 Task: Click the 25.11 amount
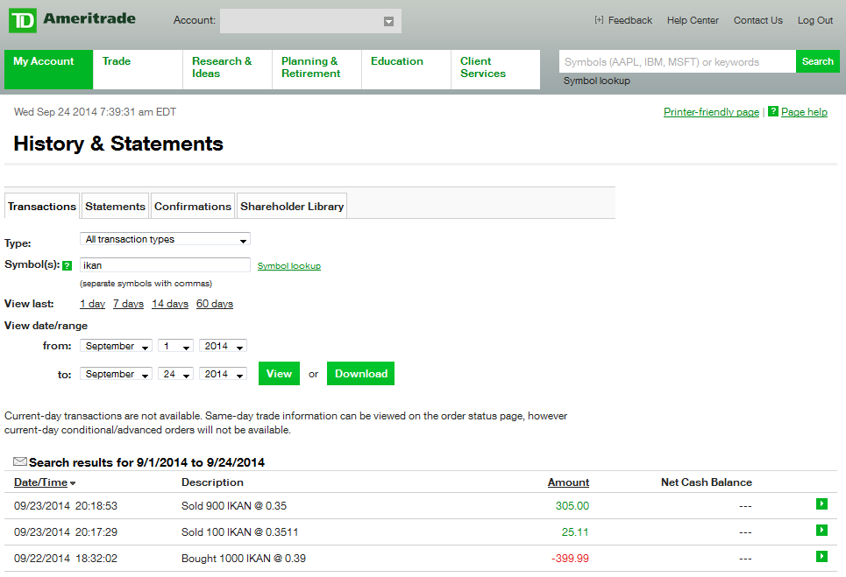(x=575, y=532)
